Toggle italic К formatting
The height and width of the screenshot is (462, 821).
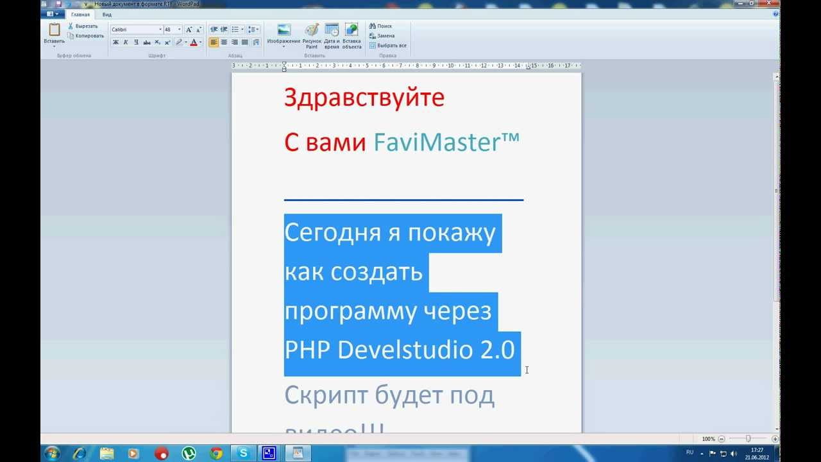(126, 42)
